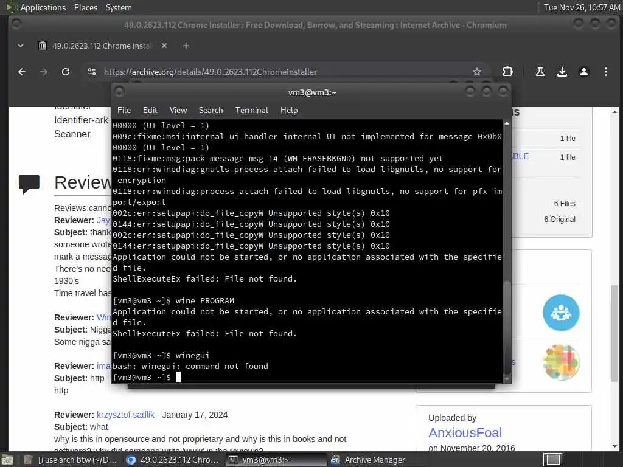Go back in Chromium browser
623x467 pixels.
[22, 72]
